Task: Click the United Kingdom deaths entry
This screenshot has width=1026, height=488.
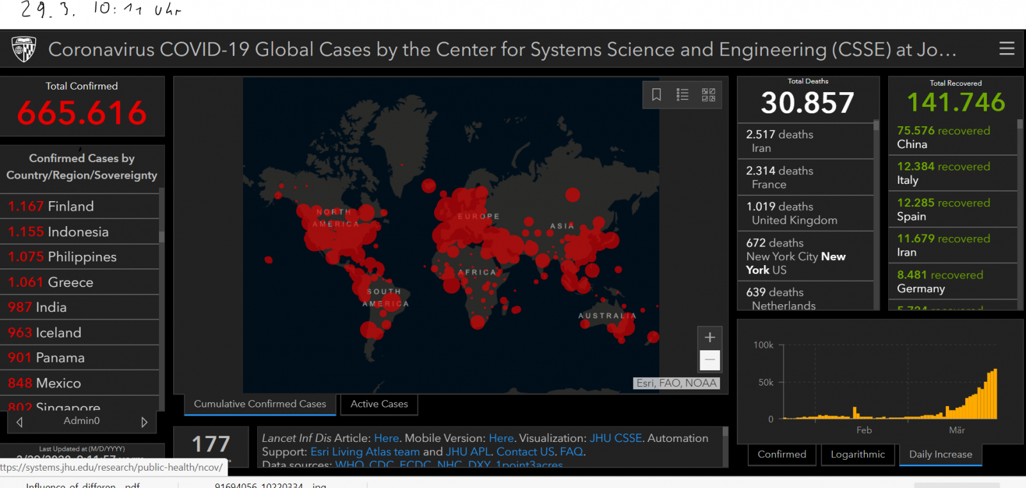Action: (x=805, y=213)
